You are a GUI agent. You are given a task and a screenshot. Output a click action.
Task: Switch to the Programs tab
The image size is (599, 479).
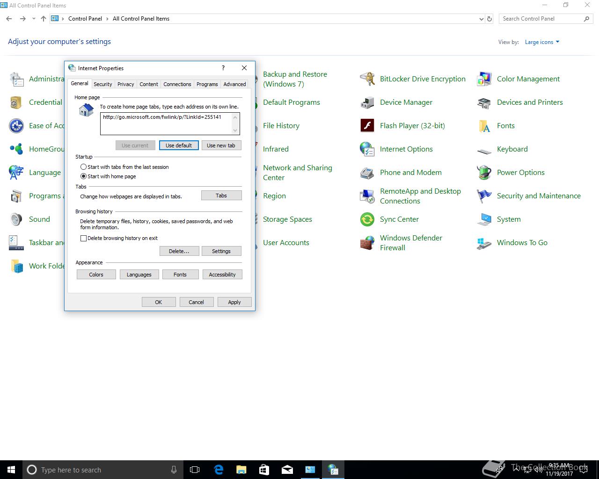207,84
